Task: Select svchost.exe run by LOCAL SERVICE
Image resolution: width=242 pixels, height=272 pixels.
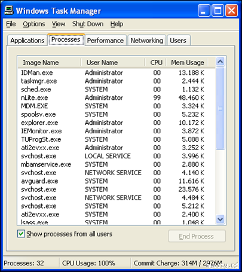Action: [117, 156]
